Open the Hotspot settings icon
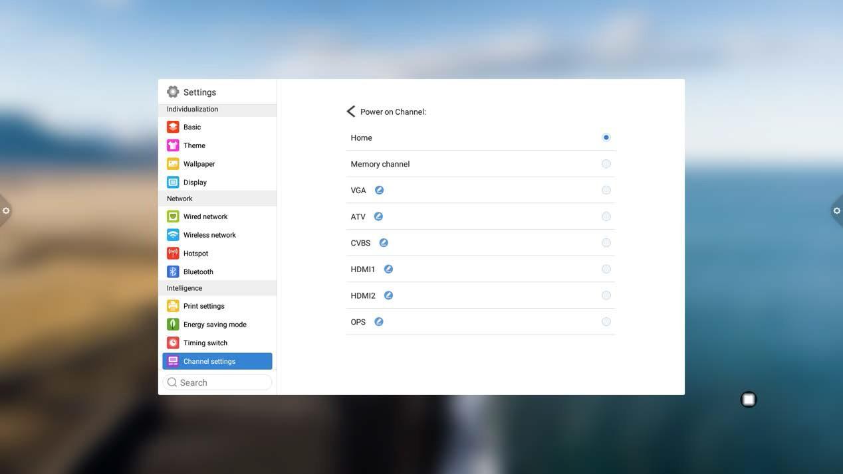 (173, 254)
